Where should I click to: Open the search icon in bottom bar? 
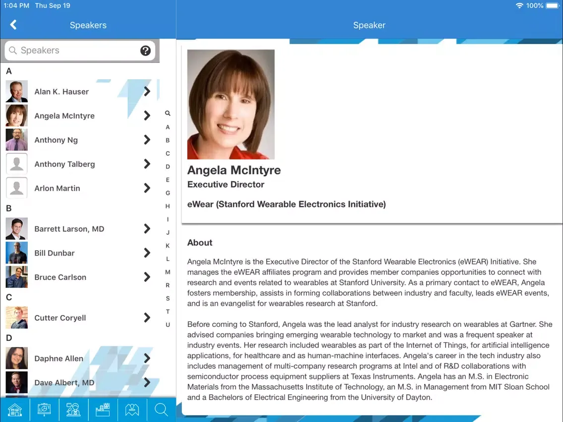coord(161,410)
